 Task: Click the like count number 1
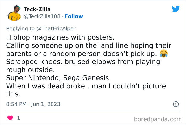point(18,118)
